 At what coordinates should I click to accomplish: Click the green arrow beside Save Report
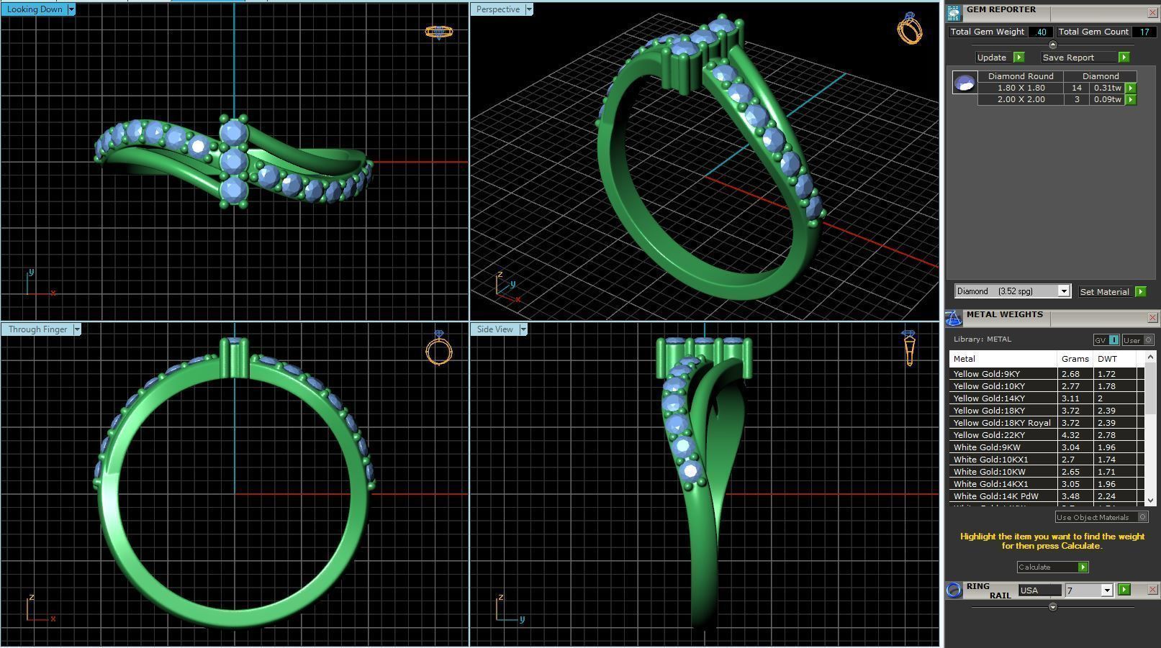pos(1124,58)
